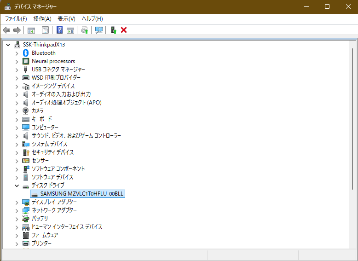Click the scan for hardware changes monitor icon
Screen dimensions: 358x261
point(98,30)
